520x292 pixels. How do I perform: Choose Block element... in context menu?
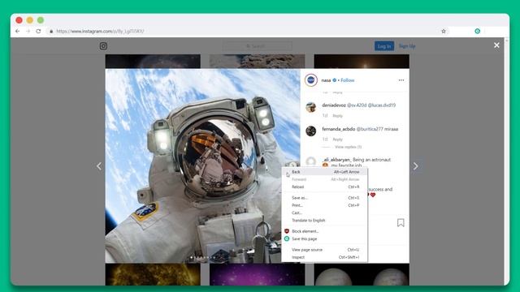coord(325,231)
